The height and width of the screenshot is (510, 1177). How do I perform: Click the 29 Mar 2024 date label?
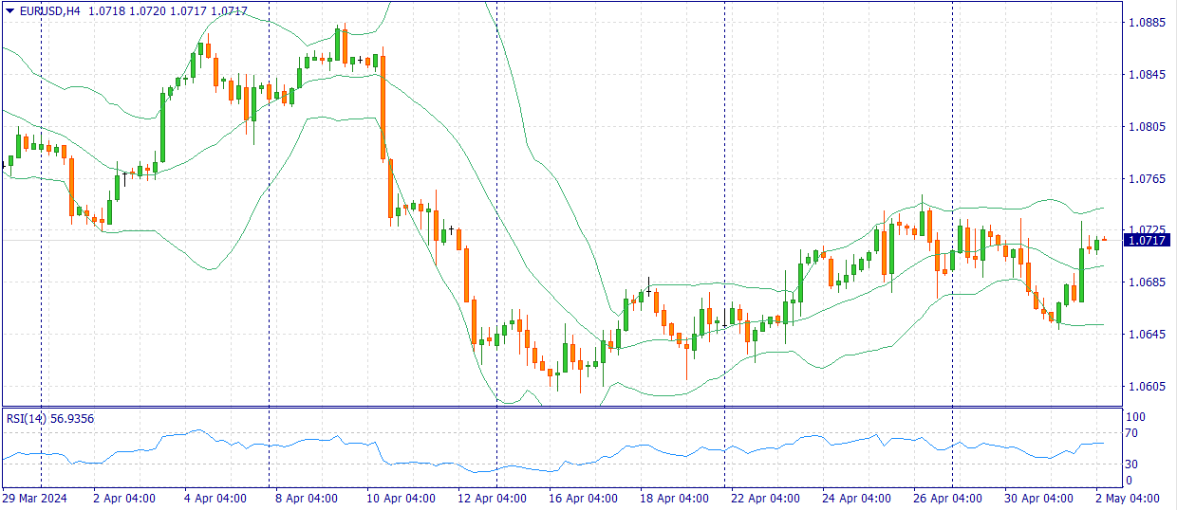tap(35, 498)
